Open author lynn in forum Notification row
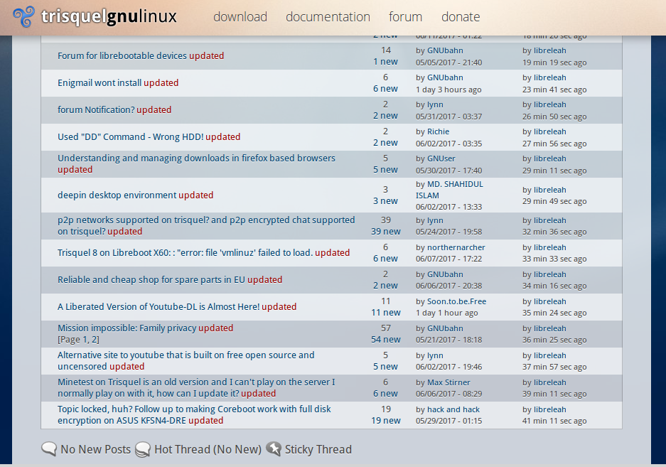 [436, 104]
